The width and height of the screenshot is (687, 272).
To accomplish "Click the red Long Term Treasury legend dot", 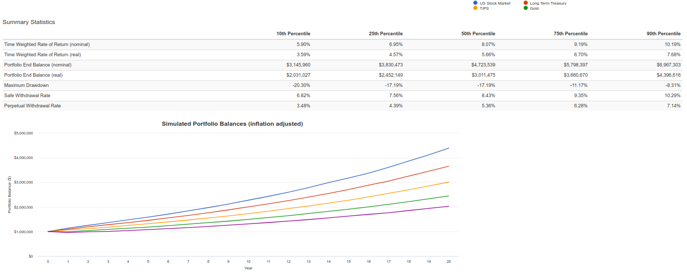I will click(526, 3).
